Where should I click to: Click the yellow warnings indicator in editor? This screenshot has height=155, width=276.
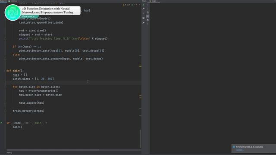[x=124, y=5]
